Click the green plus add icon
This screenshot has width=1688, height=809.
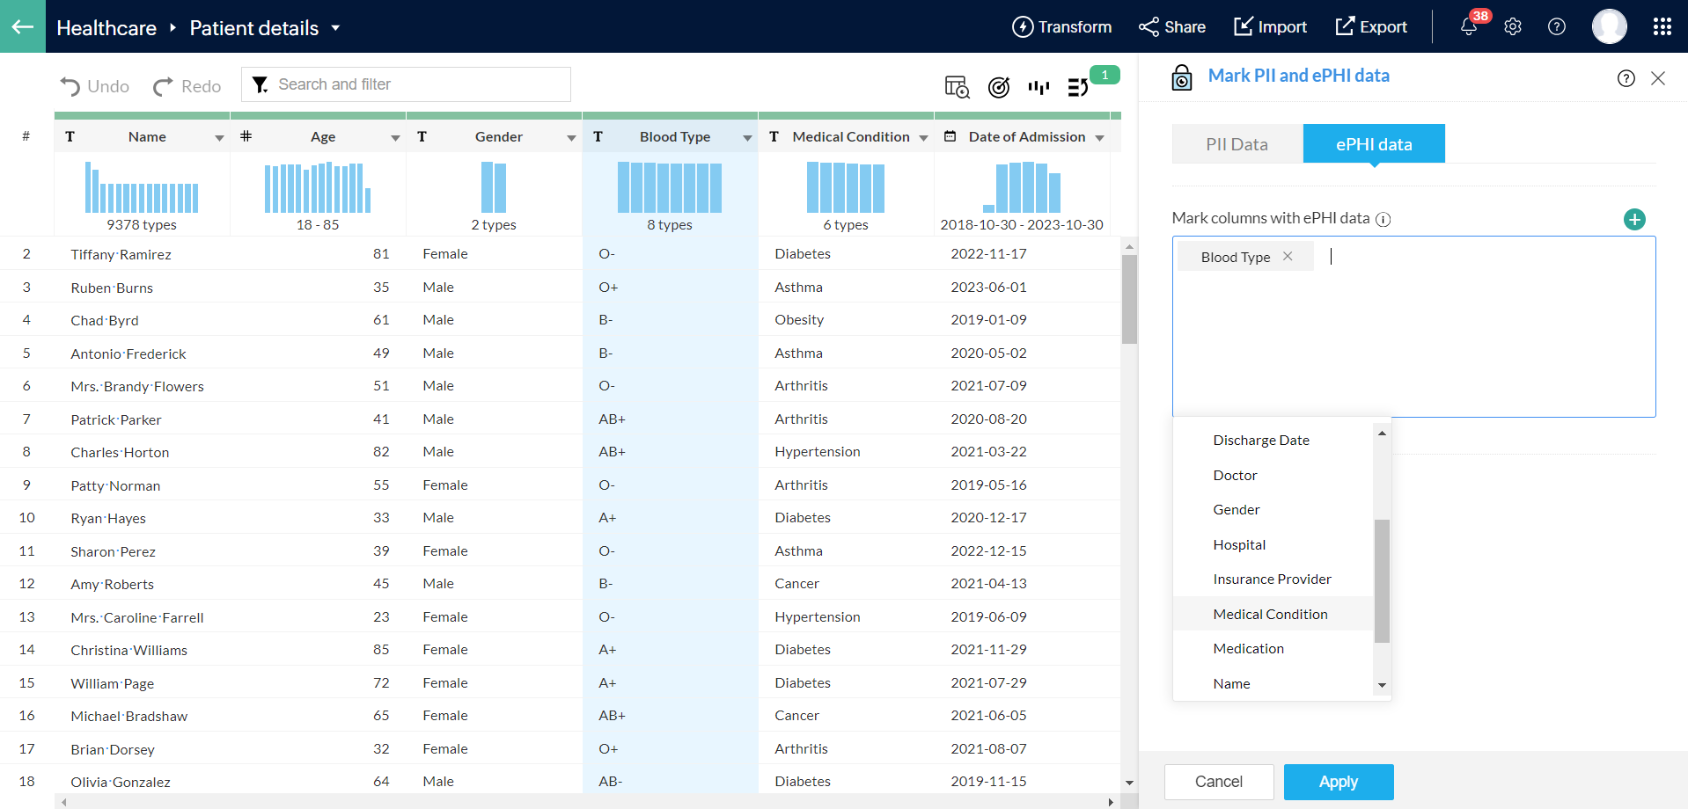coord(1634,219)
